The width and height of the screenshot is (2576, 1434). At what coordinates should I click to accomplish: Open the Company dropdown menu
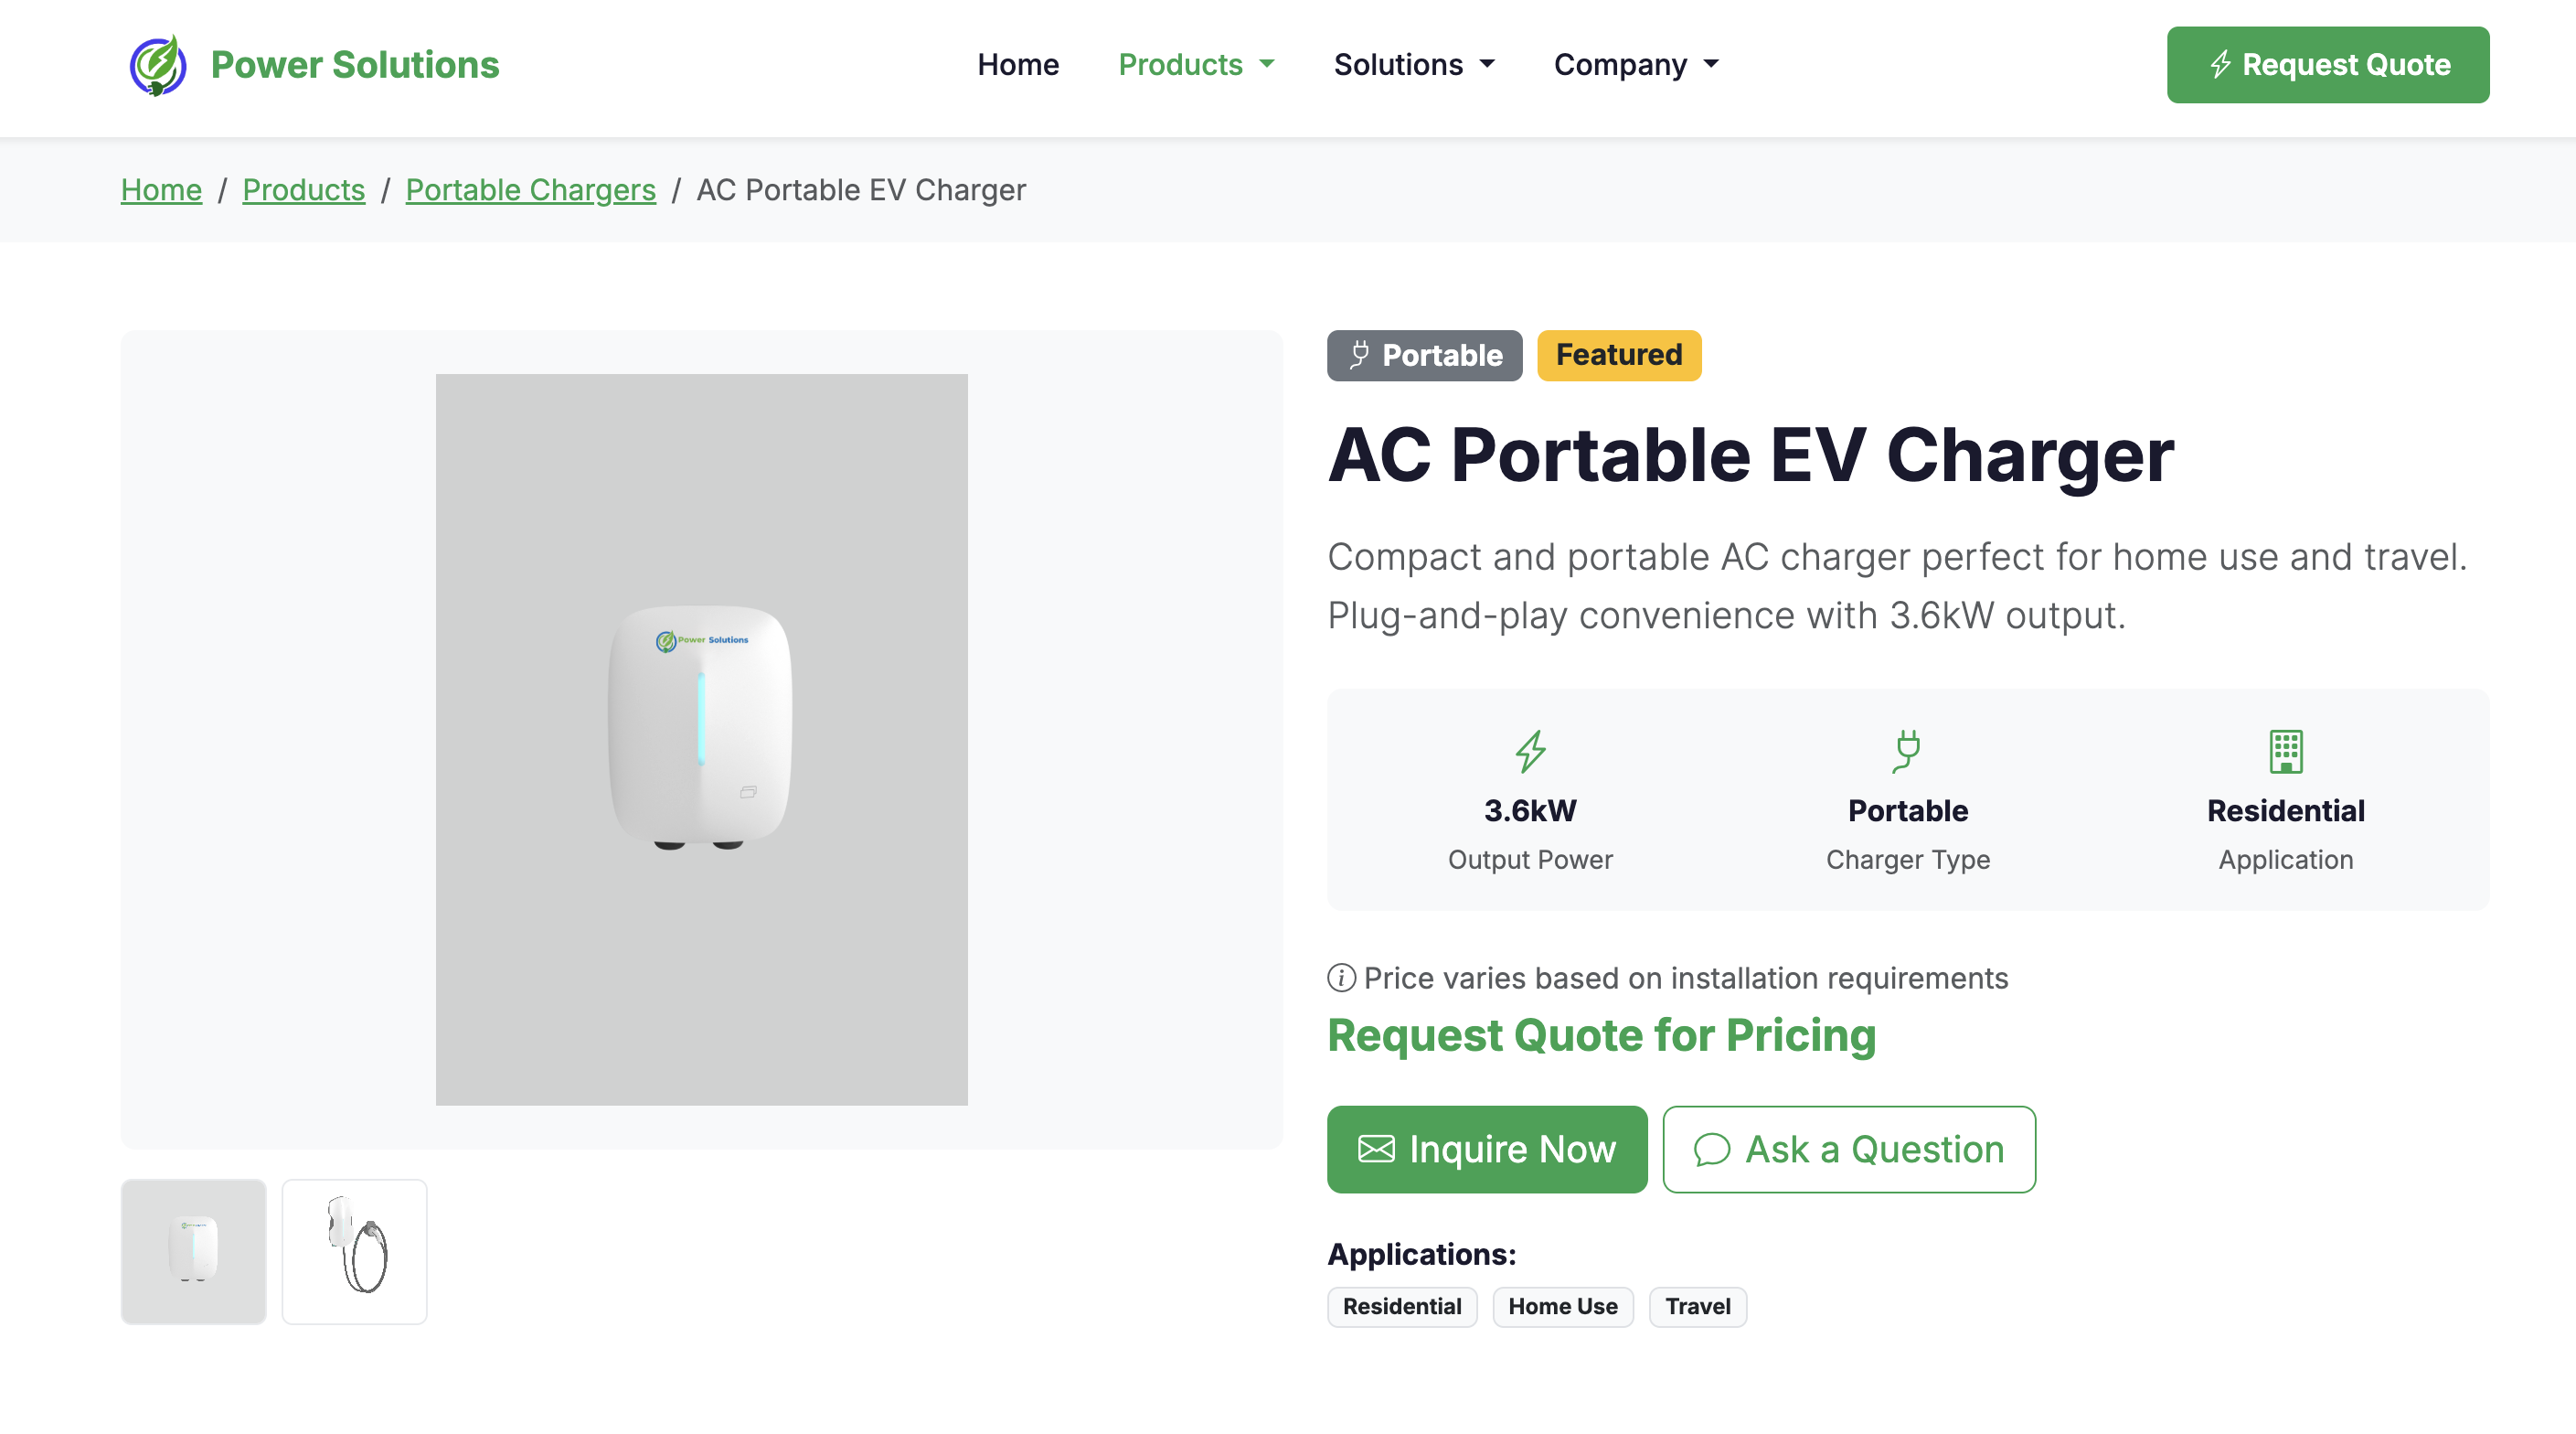pyautogui.click(x=1634, y=64)
